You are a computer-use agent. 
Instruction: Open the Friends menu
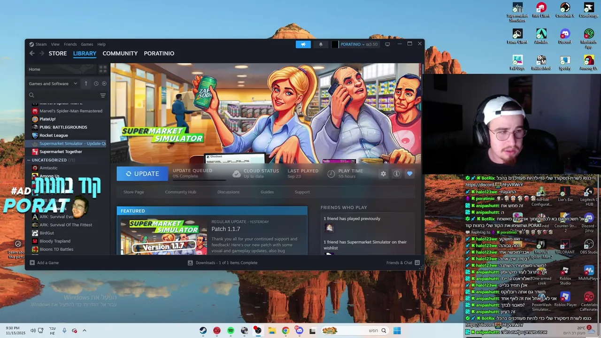point(70,44)
